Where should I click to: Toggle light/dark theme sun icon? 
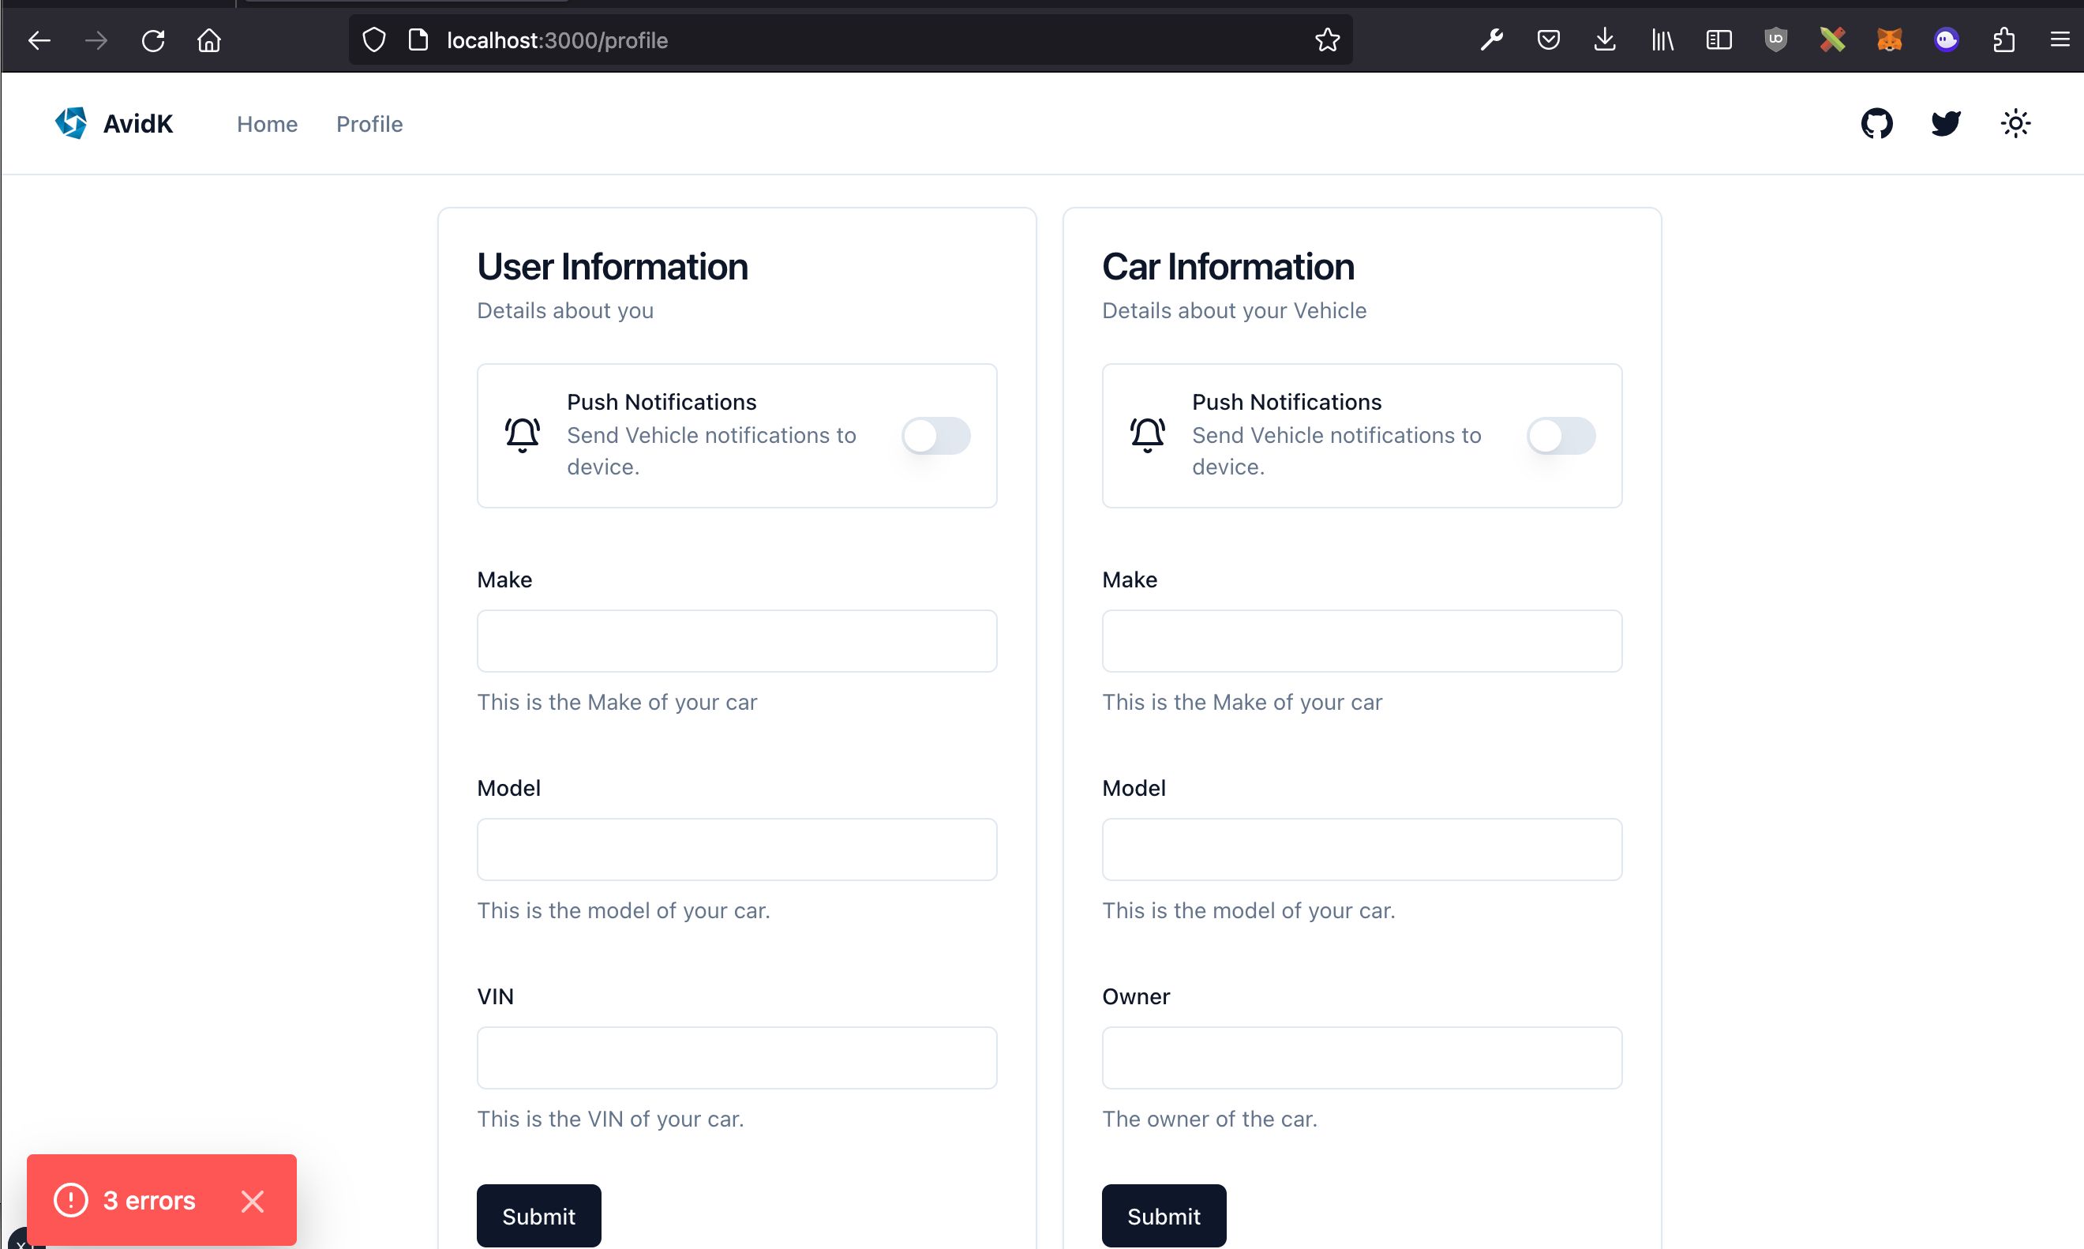(2015, 124)
